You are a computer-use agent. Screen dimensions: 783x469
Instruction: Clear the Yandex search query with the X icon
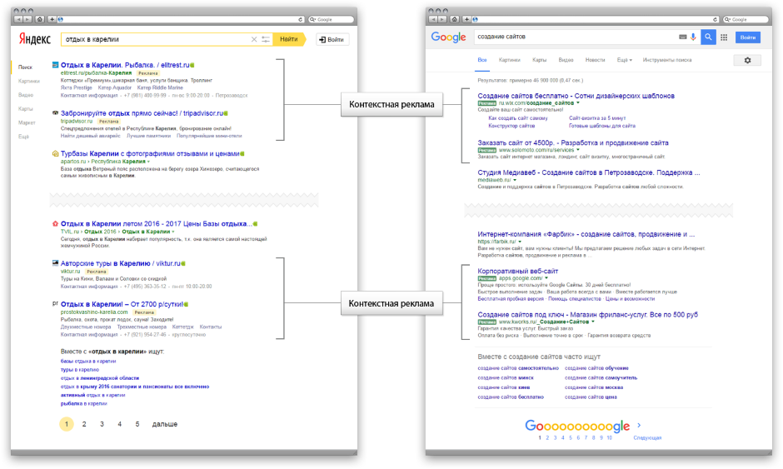click(254, 39)
